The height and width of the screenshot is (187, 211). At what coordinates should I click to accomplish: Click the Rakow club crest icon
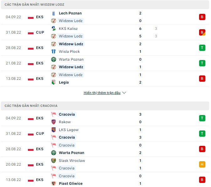53,122
